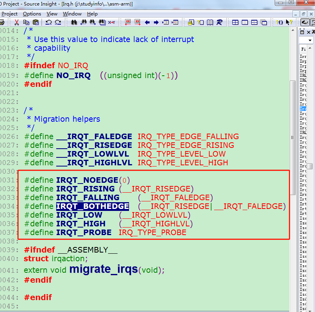The height and width of the screenshot is (312, 315).
Task: Click IRQ_TYPE_EDGE_FALLING in code
Action: pyautogui.click(x=188, y=136)
